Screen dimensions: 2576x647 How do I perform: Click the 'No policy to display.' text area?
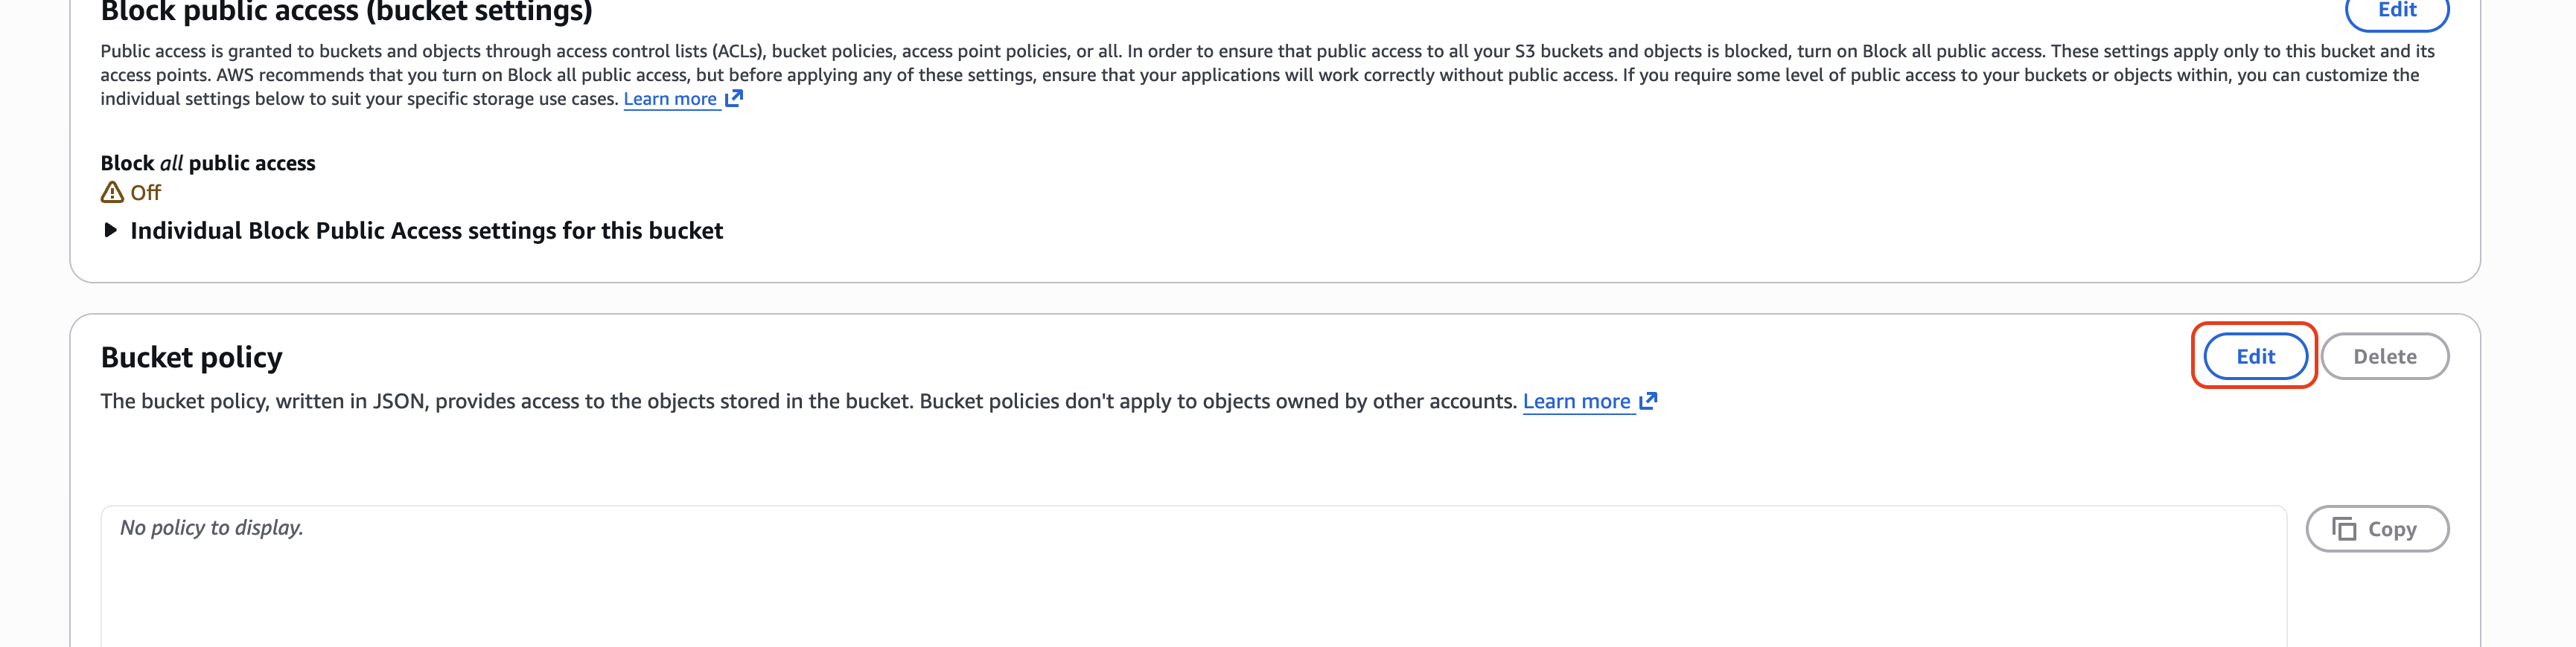coord(1193,576)
